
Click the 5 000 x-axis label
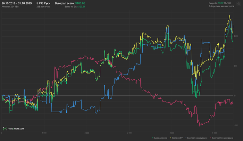tap(215, 133)
